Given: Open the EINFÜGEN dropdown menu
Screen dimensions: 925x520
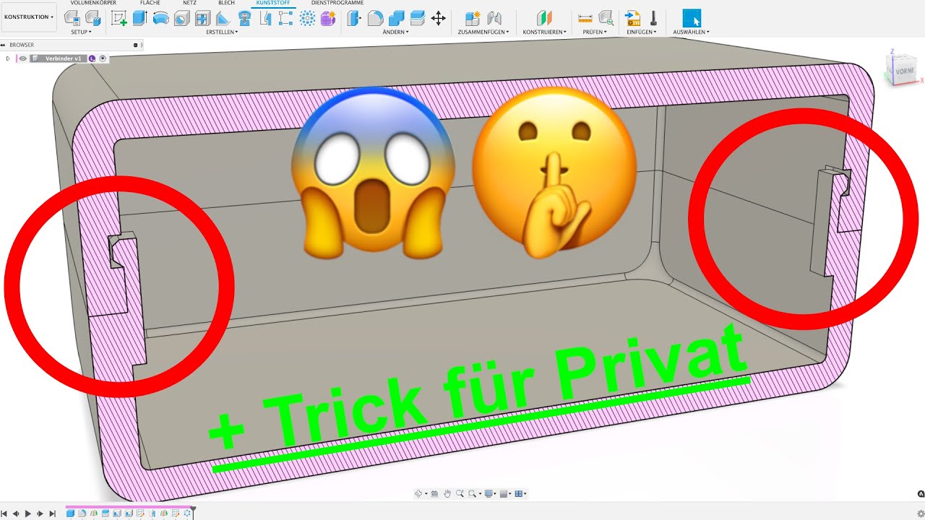Looking at the screenshot, I should [x=642, y=32].
